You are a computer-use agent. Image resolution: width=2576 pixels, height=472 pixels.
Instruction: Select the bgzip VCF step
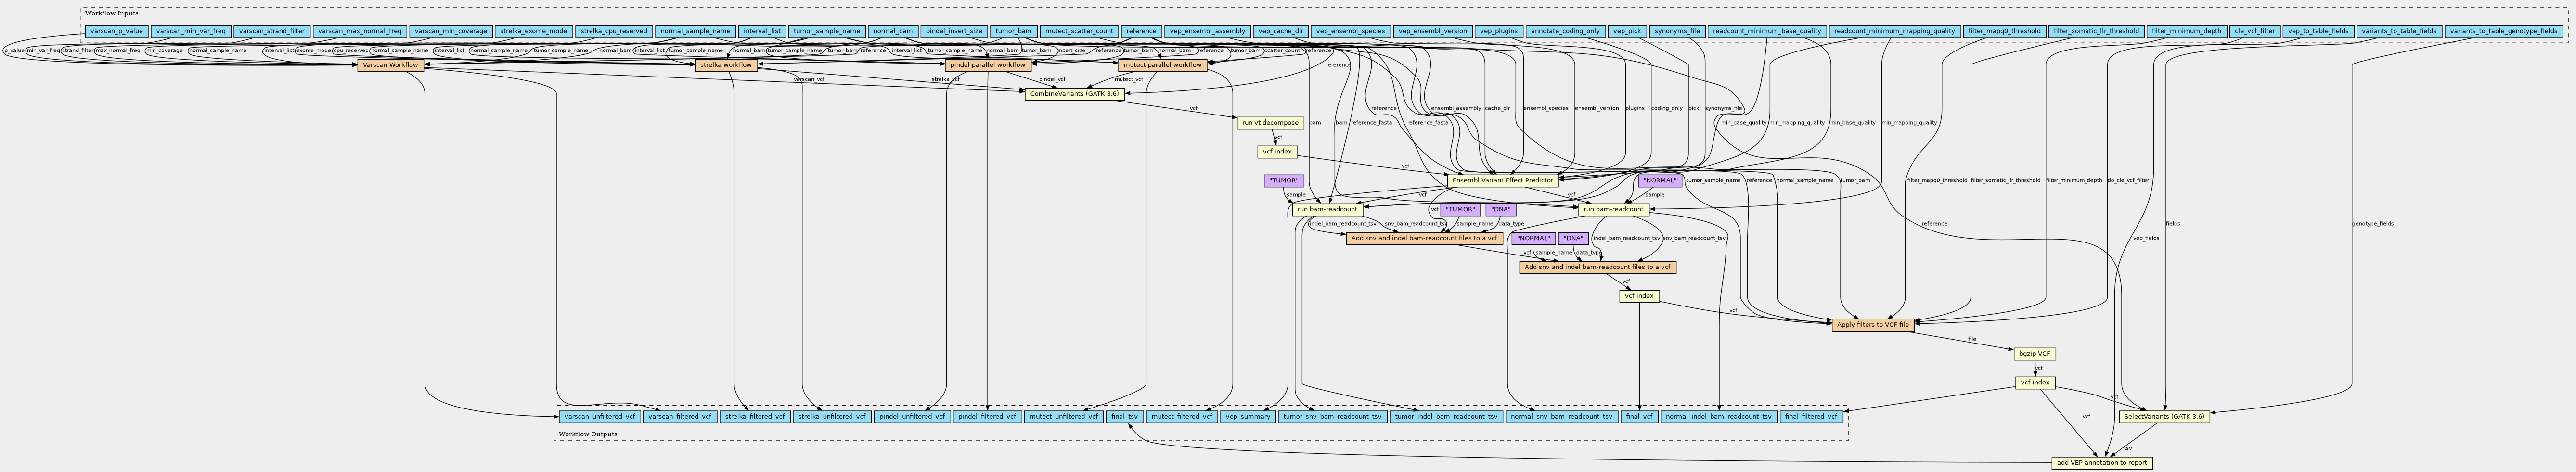[x=2034, y=354]
